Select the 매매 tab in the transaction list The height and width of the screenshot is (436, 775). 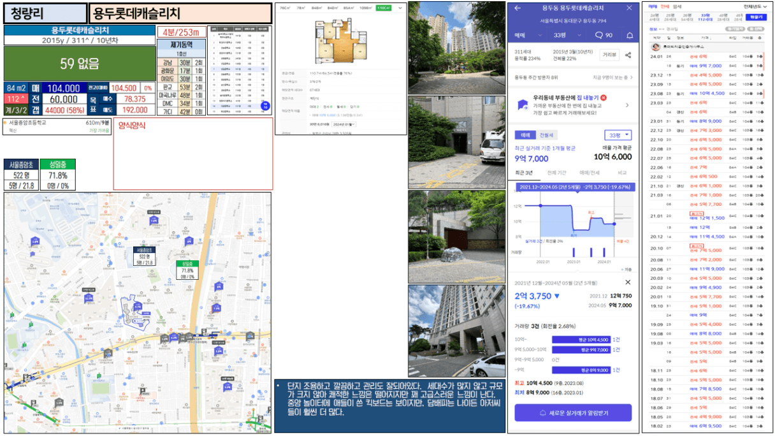(653, 6)
